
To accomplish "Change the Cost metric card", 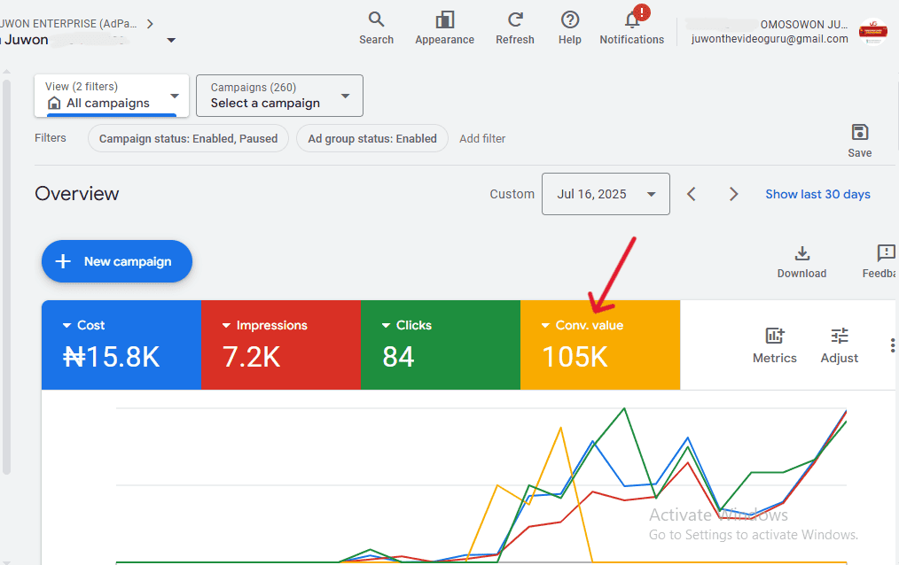I will pos(121,344).
